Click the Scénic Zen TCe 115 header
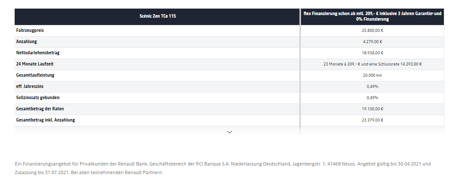This screenshot has height=178, width=474. (x=157, y=16)
